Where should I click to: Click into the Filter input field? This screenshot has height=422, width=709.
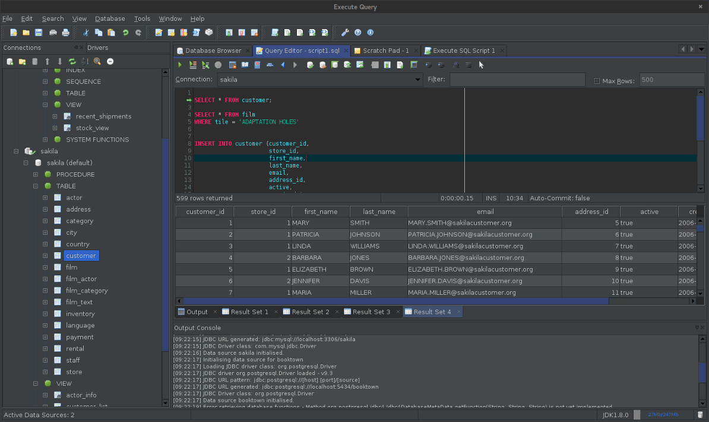(x=517, y=80)
